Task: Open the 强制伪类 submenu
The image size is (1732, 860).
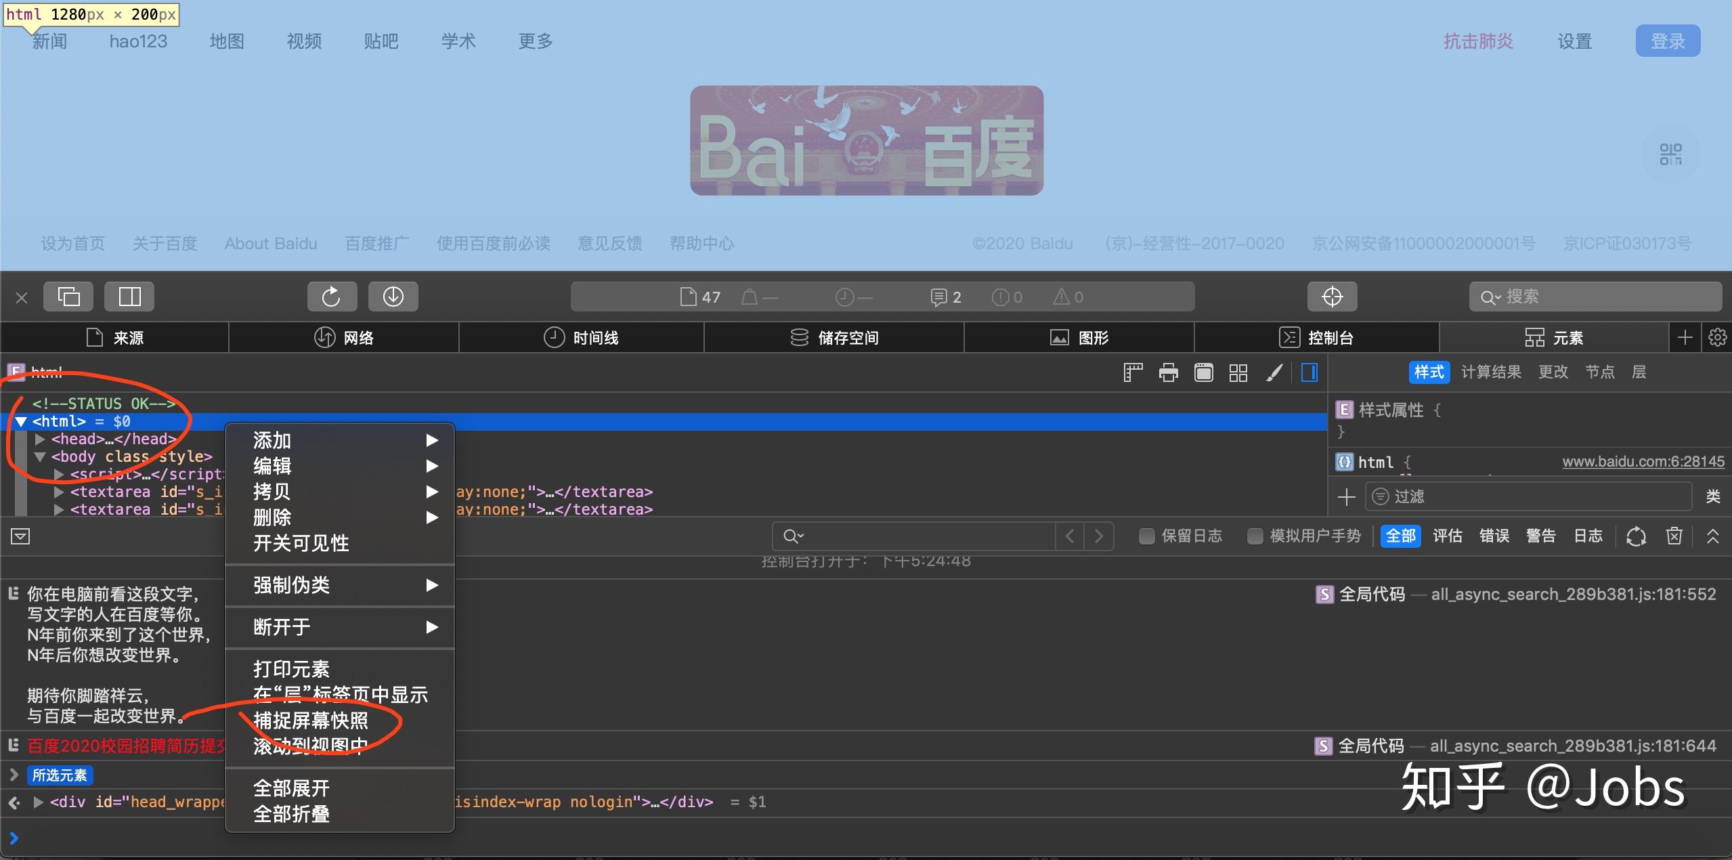Action: point(339,585)
